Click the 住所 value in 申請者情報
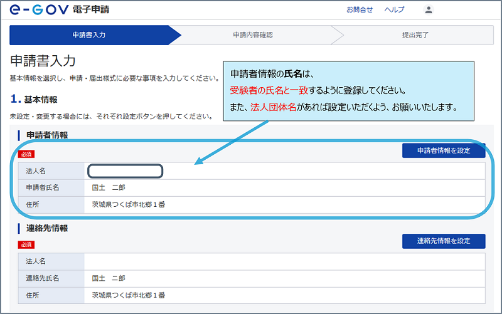The height and width of the screenshot is (314, 502). click(129, 205)
